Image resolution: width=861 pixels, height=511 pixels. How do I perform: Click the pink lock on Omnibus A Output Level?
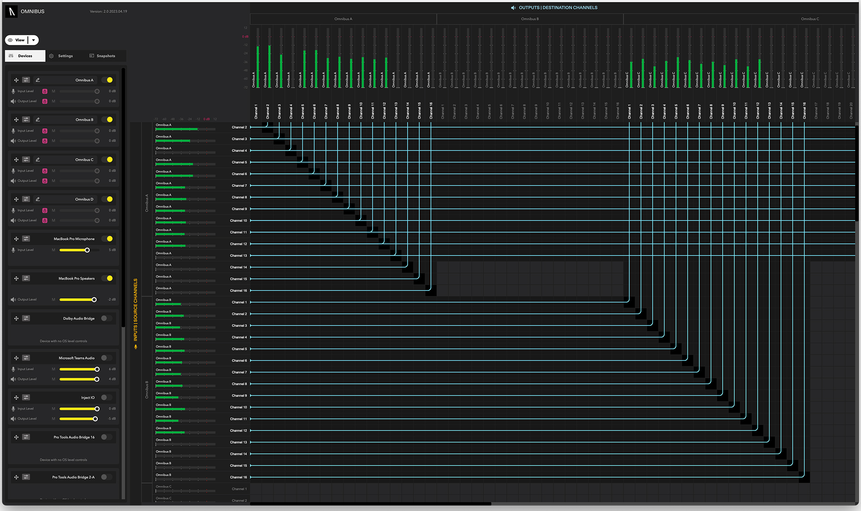(x=45, y=101)
